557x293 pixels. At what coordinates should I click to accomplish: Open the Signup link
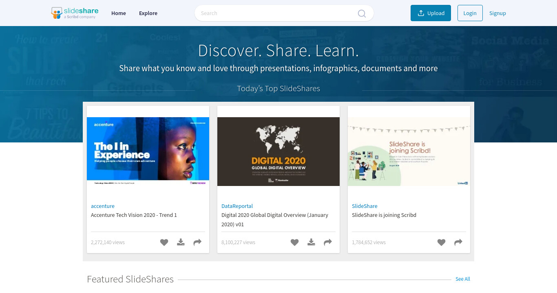click(x=497, y=13)
